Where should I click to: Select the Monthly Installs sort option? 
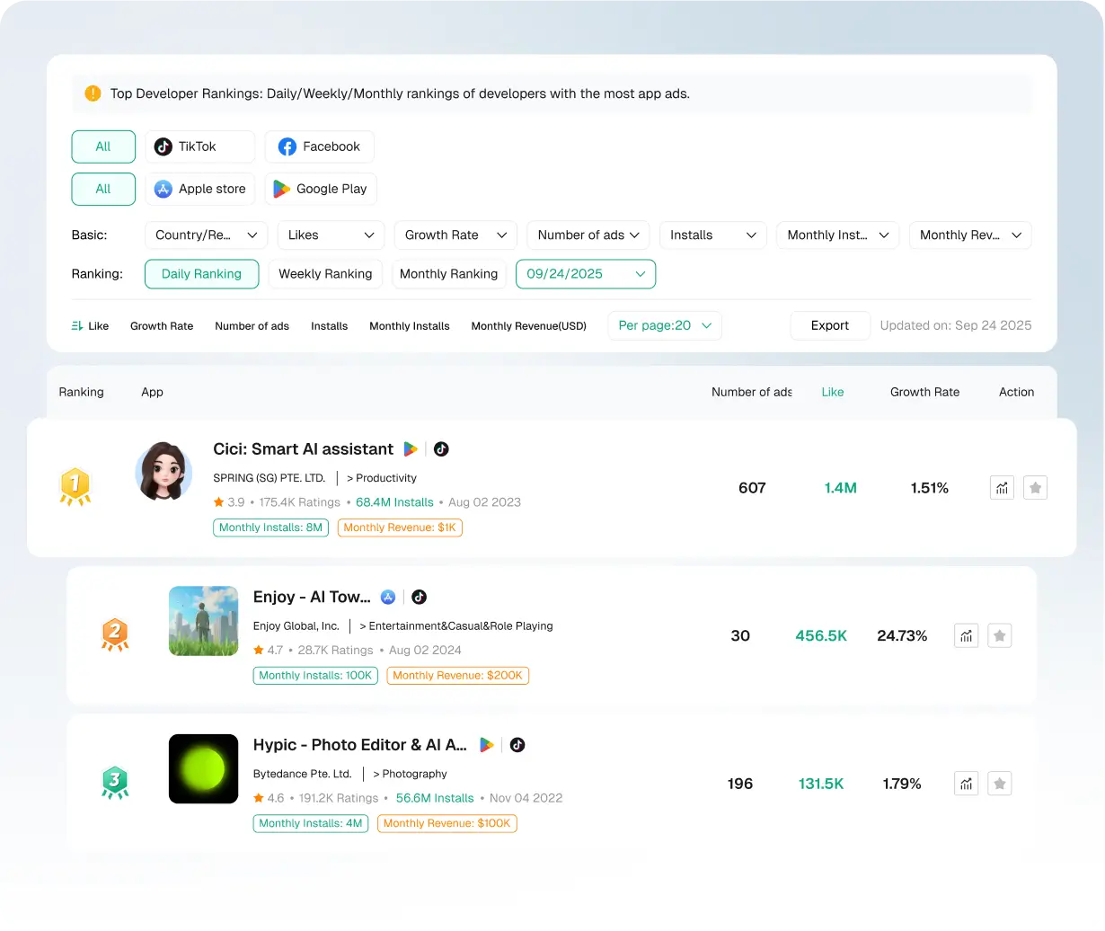[409, 325]
